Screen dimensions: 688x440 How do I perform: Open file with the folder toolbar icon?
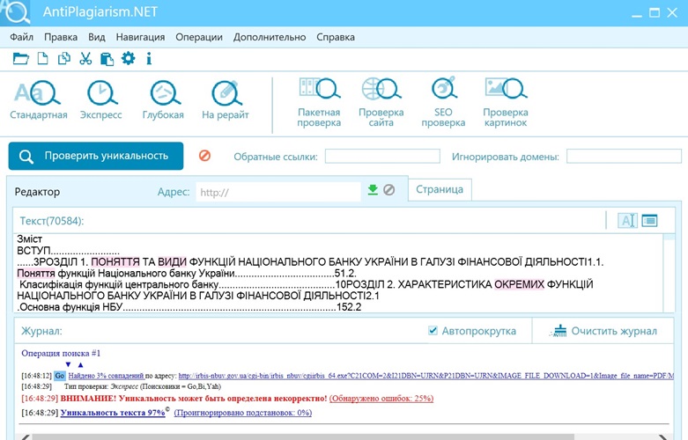pos(20,58)
